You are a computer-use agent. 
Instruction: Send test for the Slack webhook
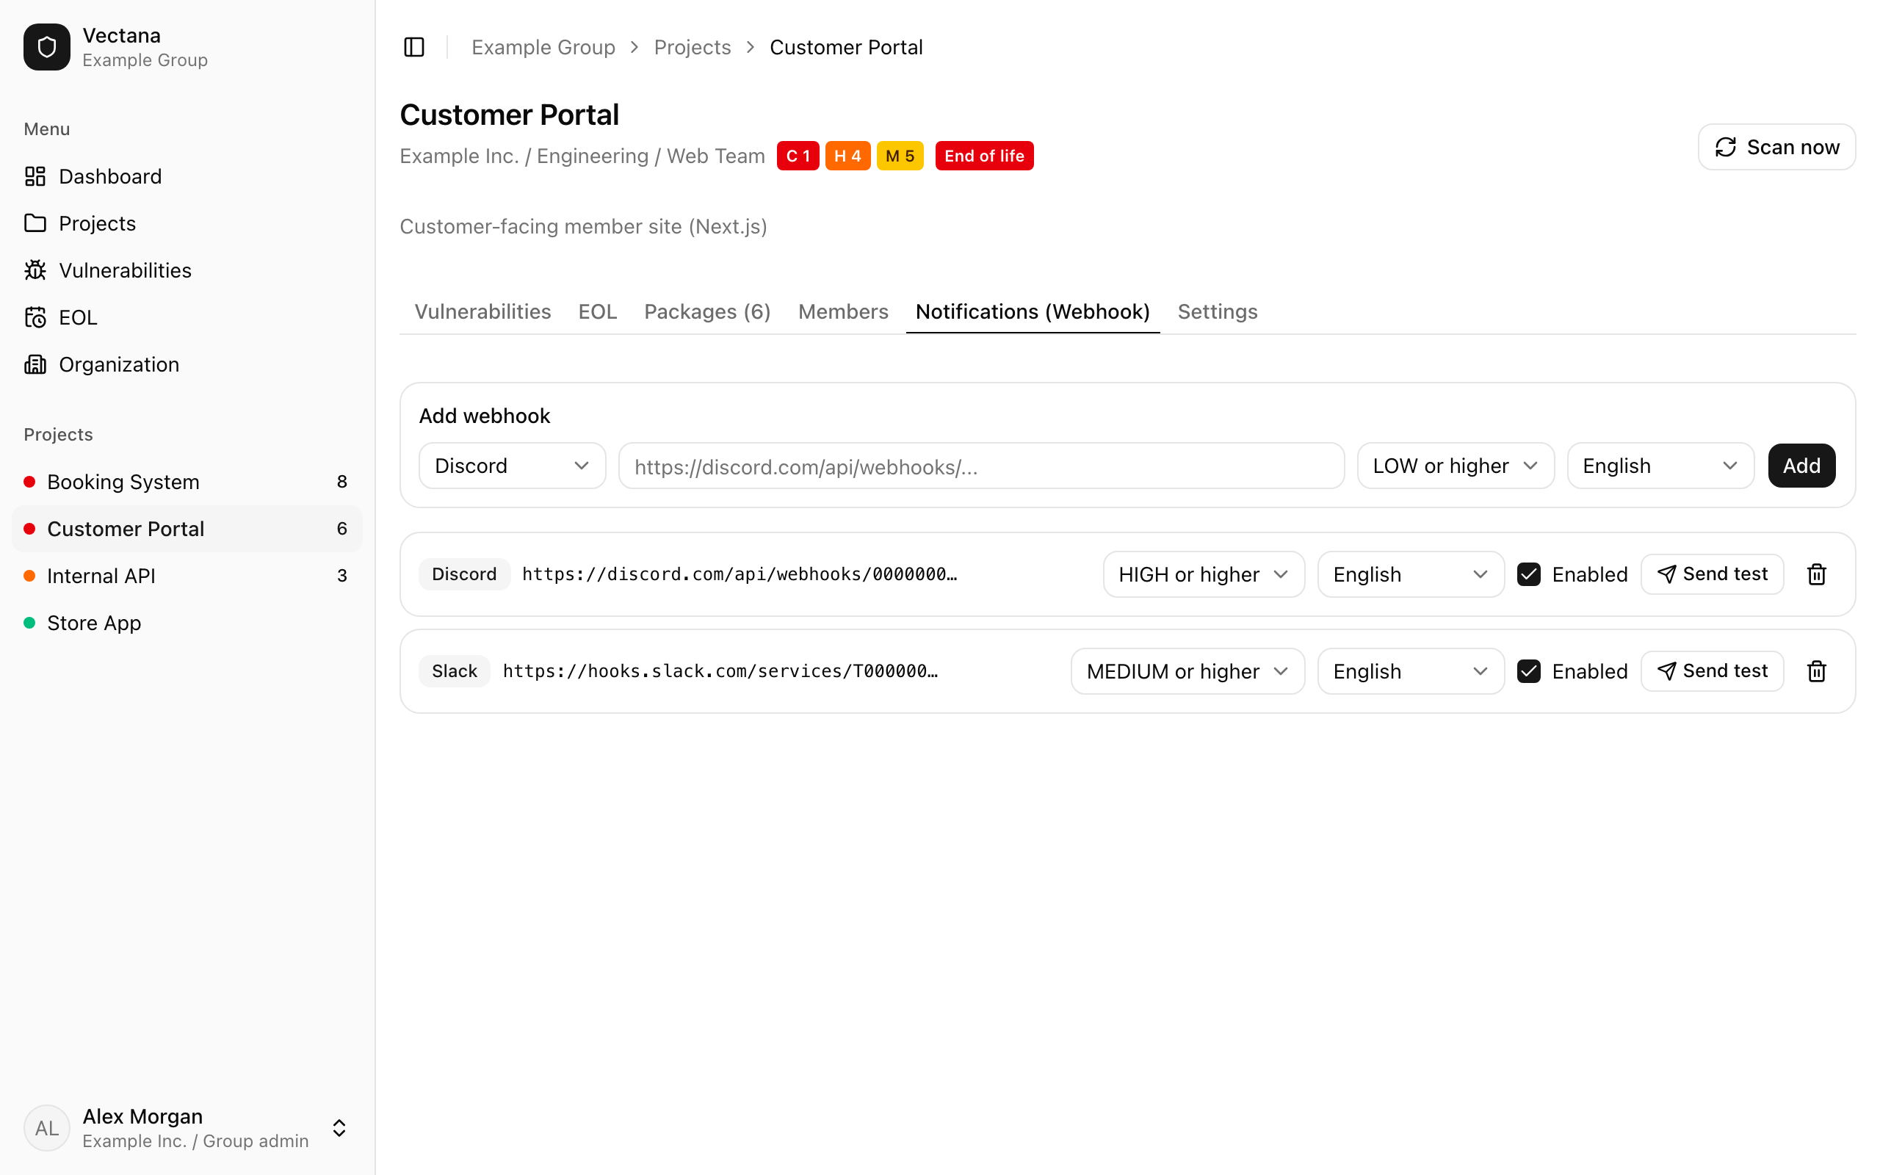coord(1713,670)
